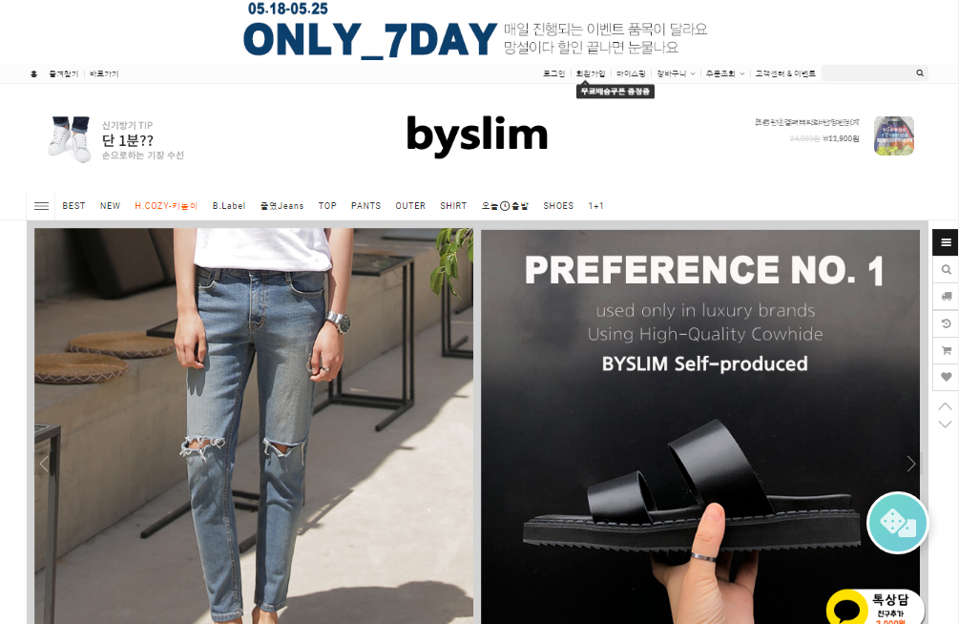Jump down with sidebar down chevron

pyautogui.click(x=945, y=424)
